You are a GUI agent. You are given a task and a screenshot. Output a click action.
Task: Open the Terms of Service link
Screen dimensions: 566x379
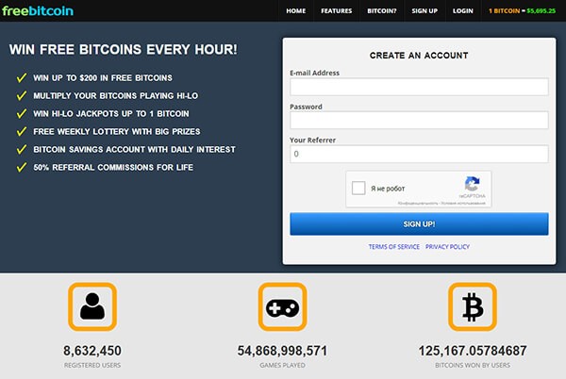(x=393, y=247)
